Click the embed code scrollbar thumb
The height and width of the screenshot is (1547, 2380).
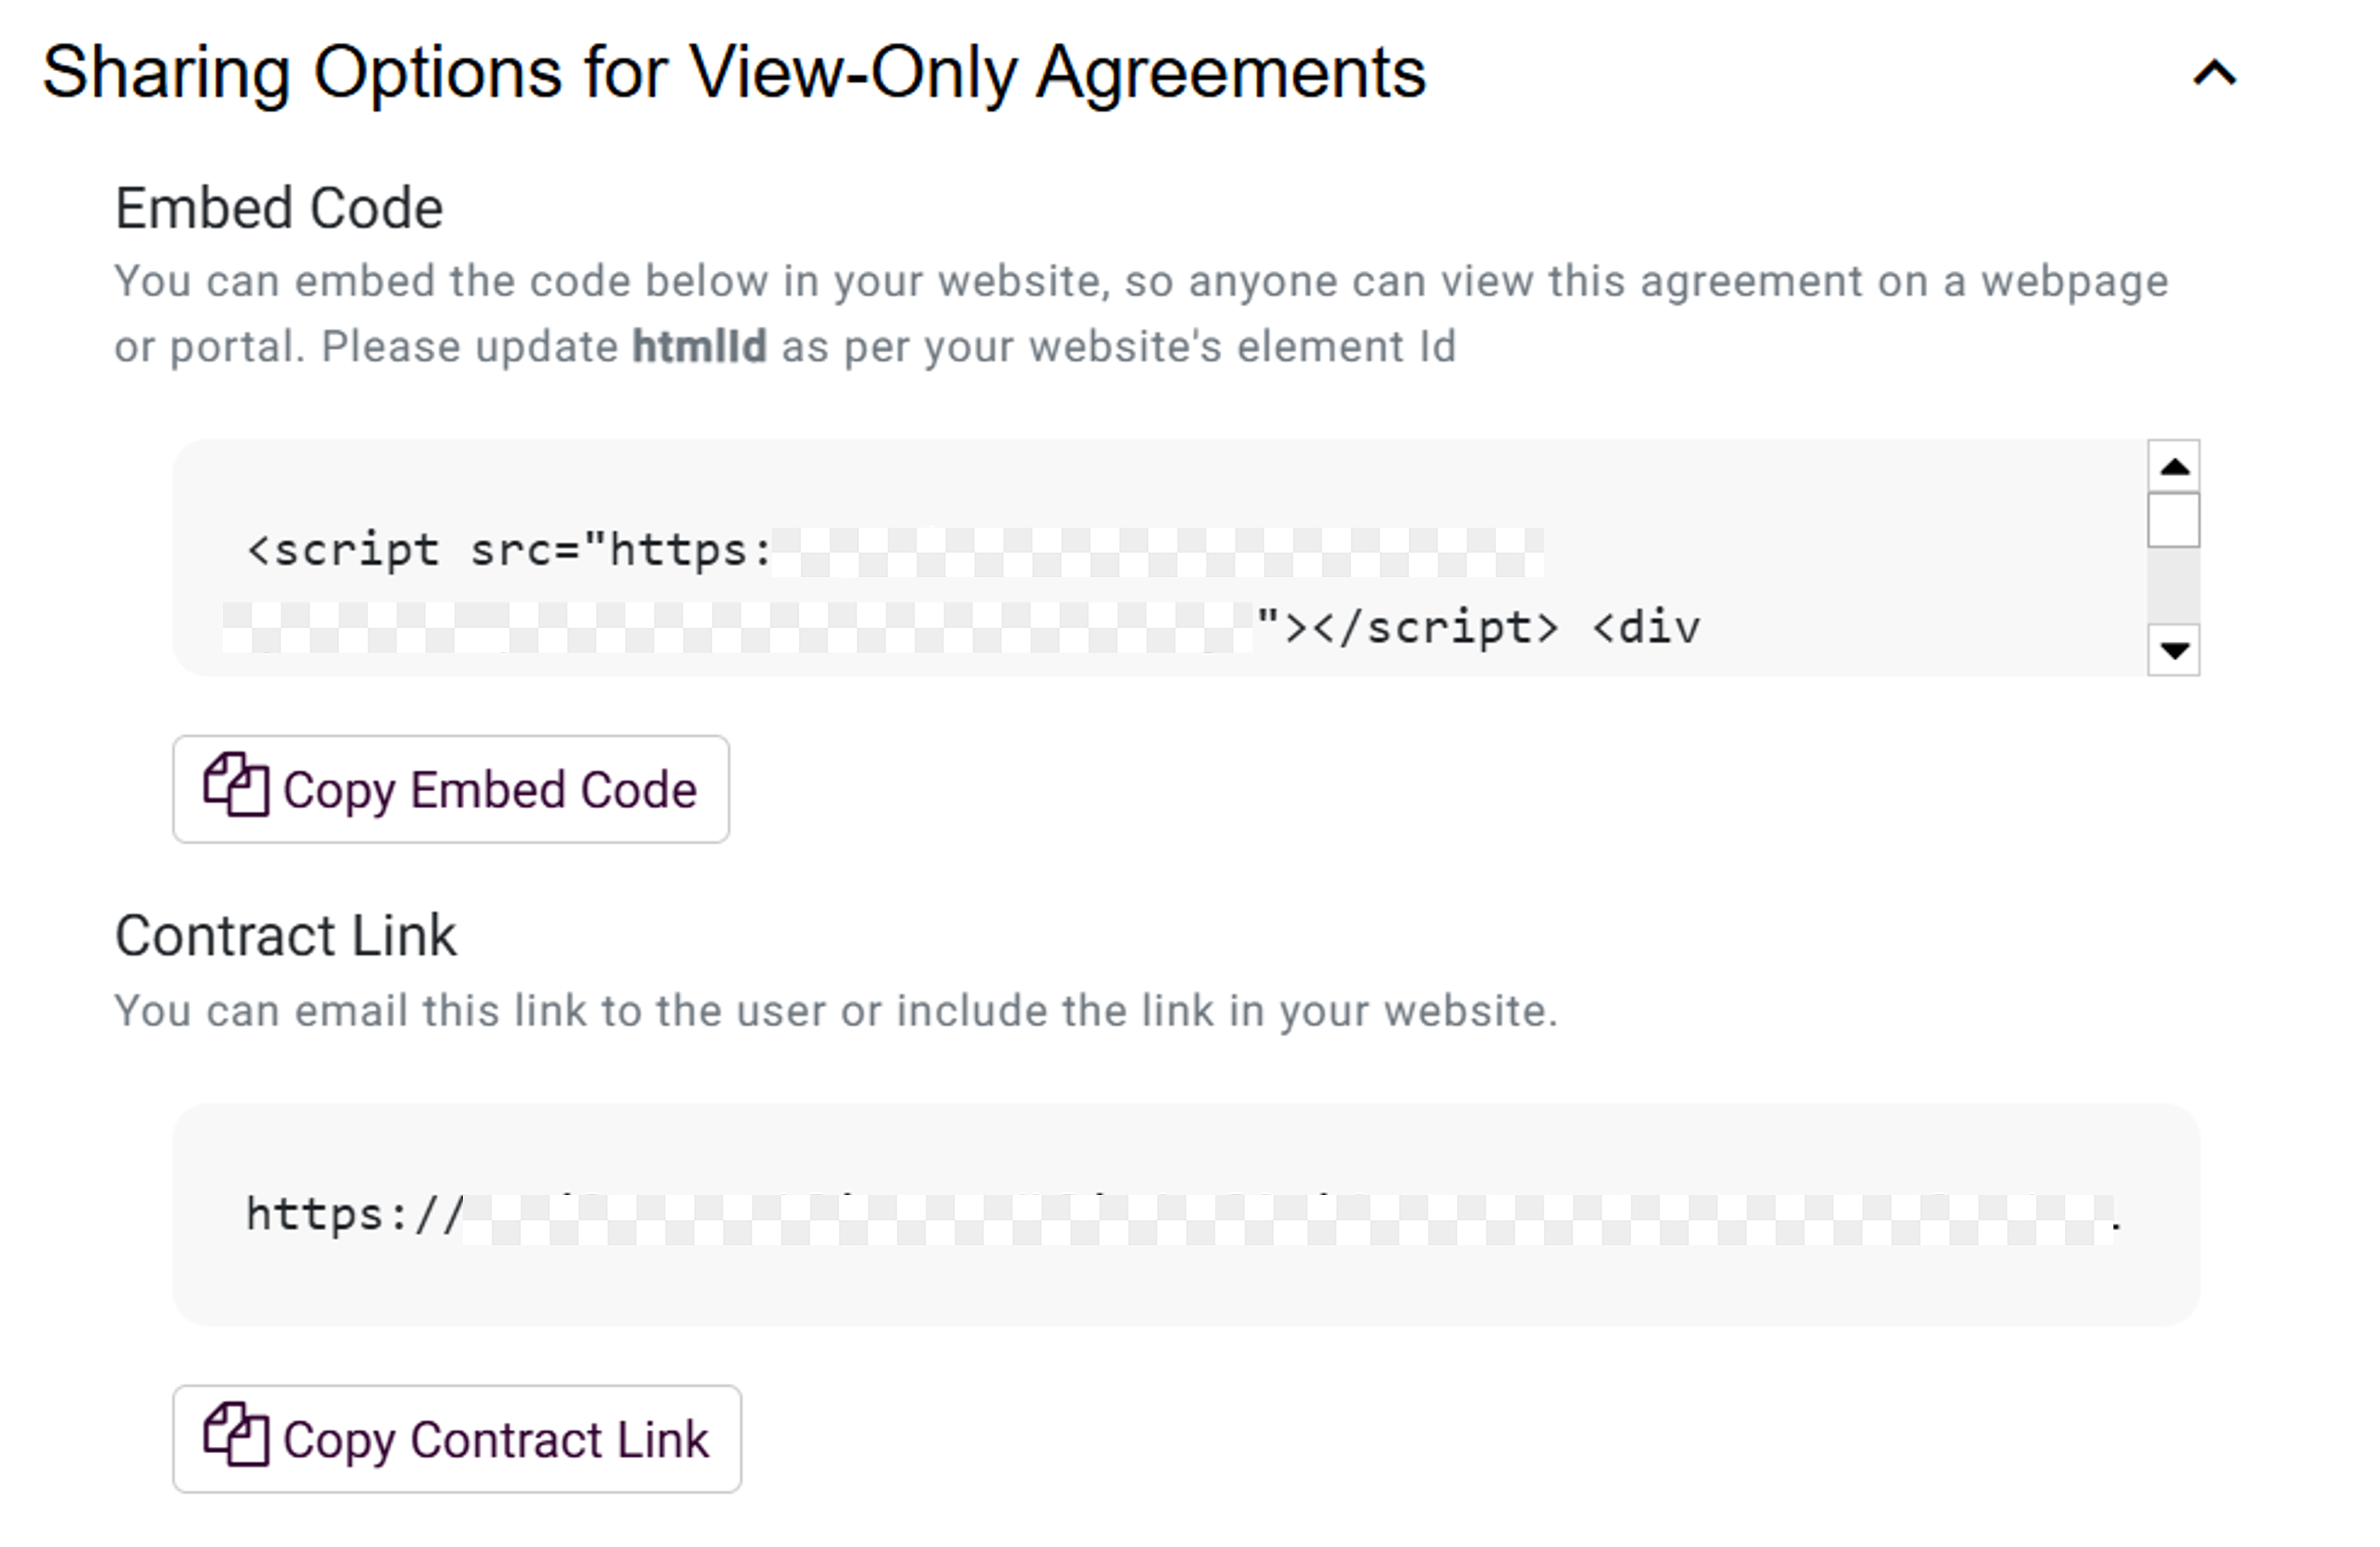(x=2173, y=520)
